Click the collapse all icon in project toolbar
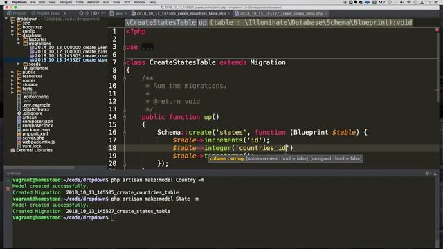Screen dimensions: 443x249 (x=87, y=13)
